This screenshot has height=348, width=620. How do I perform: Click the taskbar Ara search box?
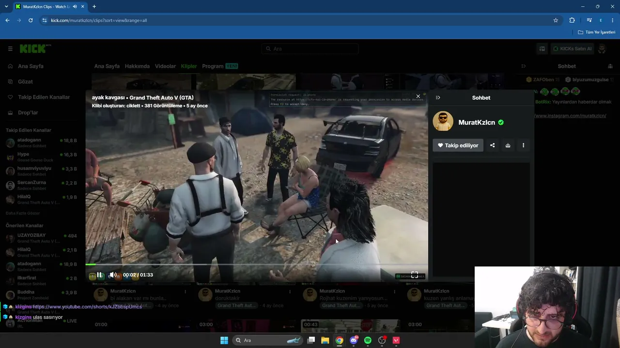click(268, 340)
